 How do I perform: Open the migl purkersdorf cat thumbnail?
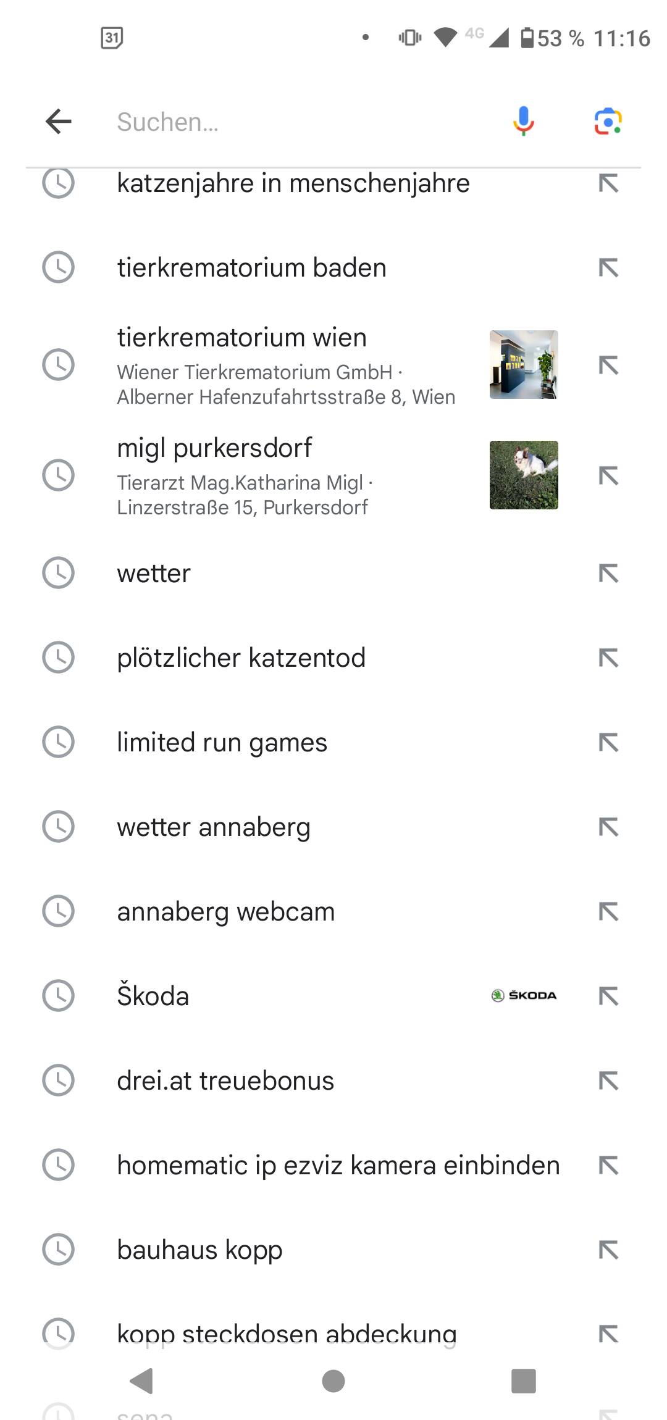click(524, 475)
